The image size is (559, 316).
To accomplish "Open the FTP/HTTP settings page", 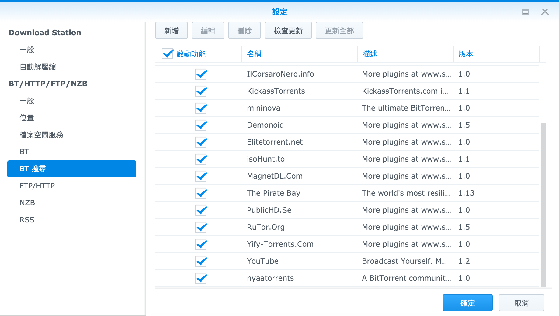I will [72, 186].
